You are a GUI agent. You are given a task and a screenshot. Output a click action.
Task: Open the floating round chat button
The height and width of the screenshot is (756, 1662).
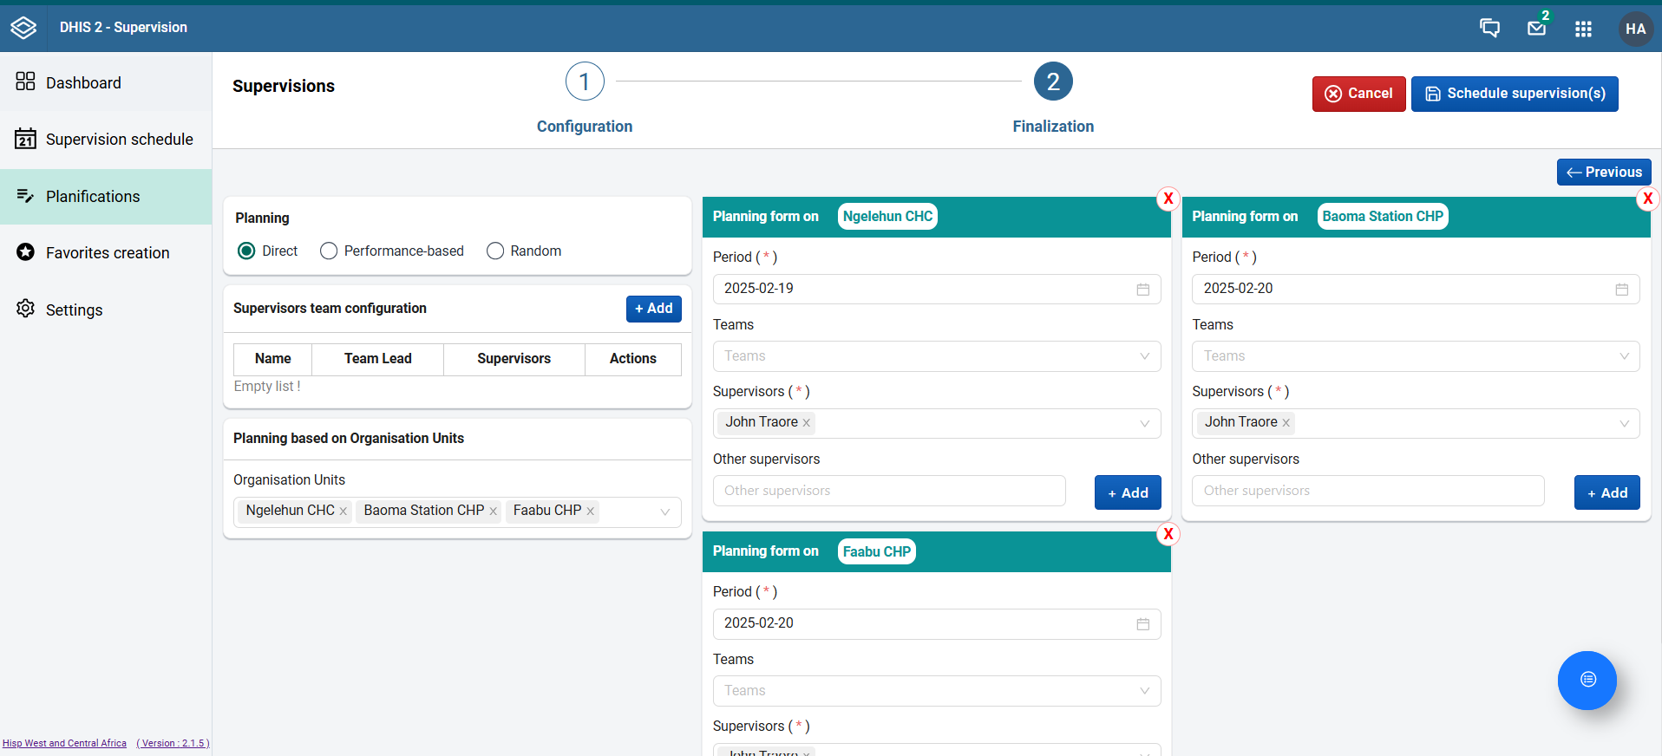pos(1587,680)
